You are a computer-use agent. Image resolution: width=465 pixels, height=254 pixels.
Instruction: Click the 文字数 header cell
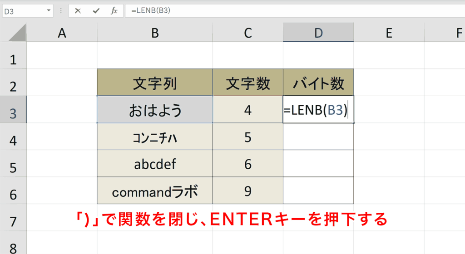pyautogui.click(x=247, y=83)
